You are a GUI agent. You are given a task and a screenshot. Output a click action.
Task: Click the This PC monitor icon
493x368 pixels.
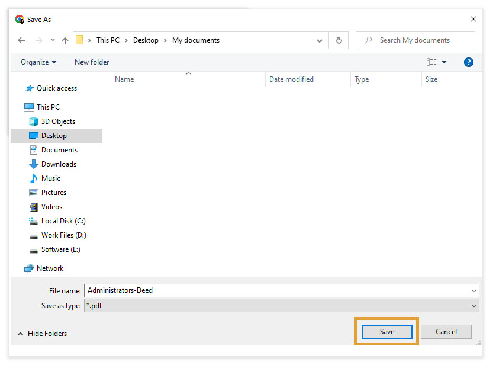[x=29, y=107]
